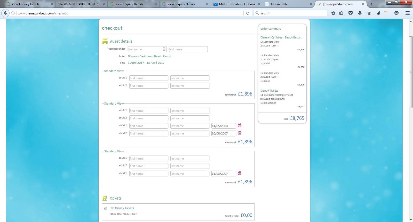Click the lead passenger label
413x222 pixels.
pos(116,49)
